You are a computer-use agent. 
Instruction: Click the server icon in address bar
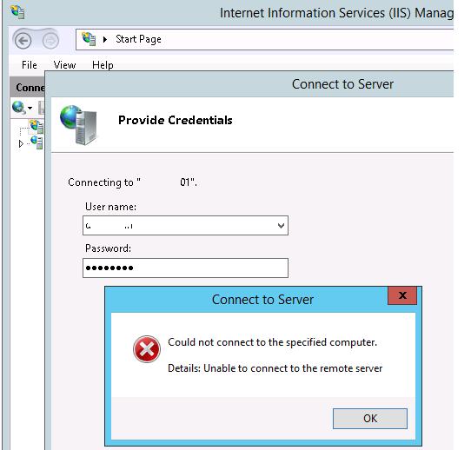(x=89, y=39)
